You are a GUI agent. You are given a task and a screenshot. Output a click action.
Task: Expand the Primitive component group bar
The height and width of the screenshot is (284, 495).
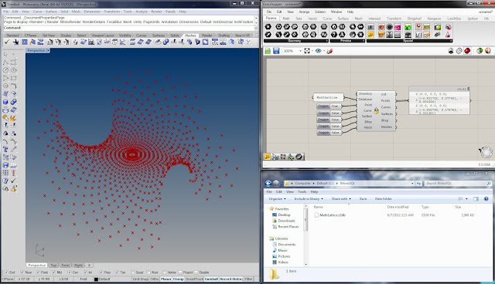(x=346, y=41)
